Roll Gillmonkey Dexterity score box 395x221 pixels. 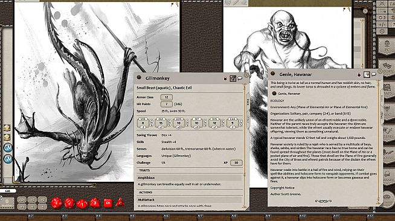[x=161, y=123]
